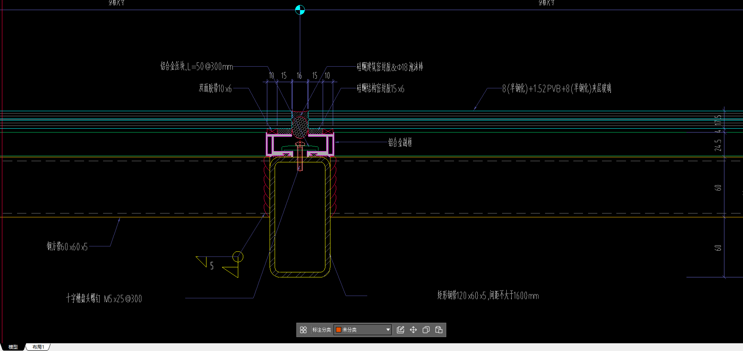Click the four-shapes category icon in floating toolbar
This screenshot has height=351, width=743.
[303, 330]
